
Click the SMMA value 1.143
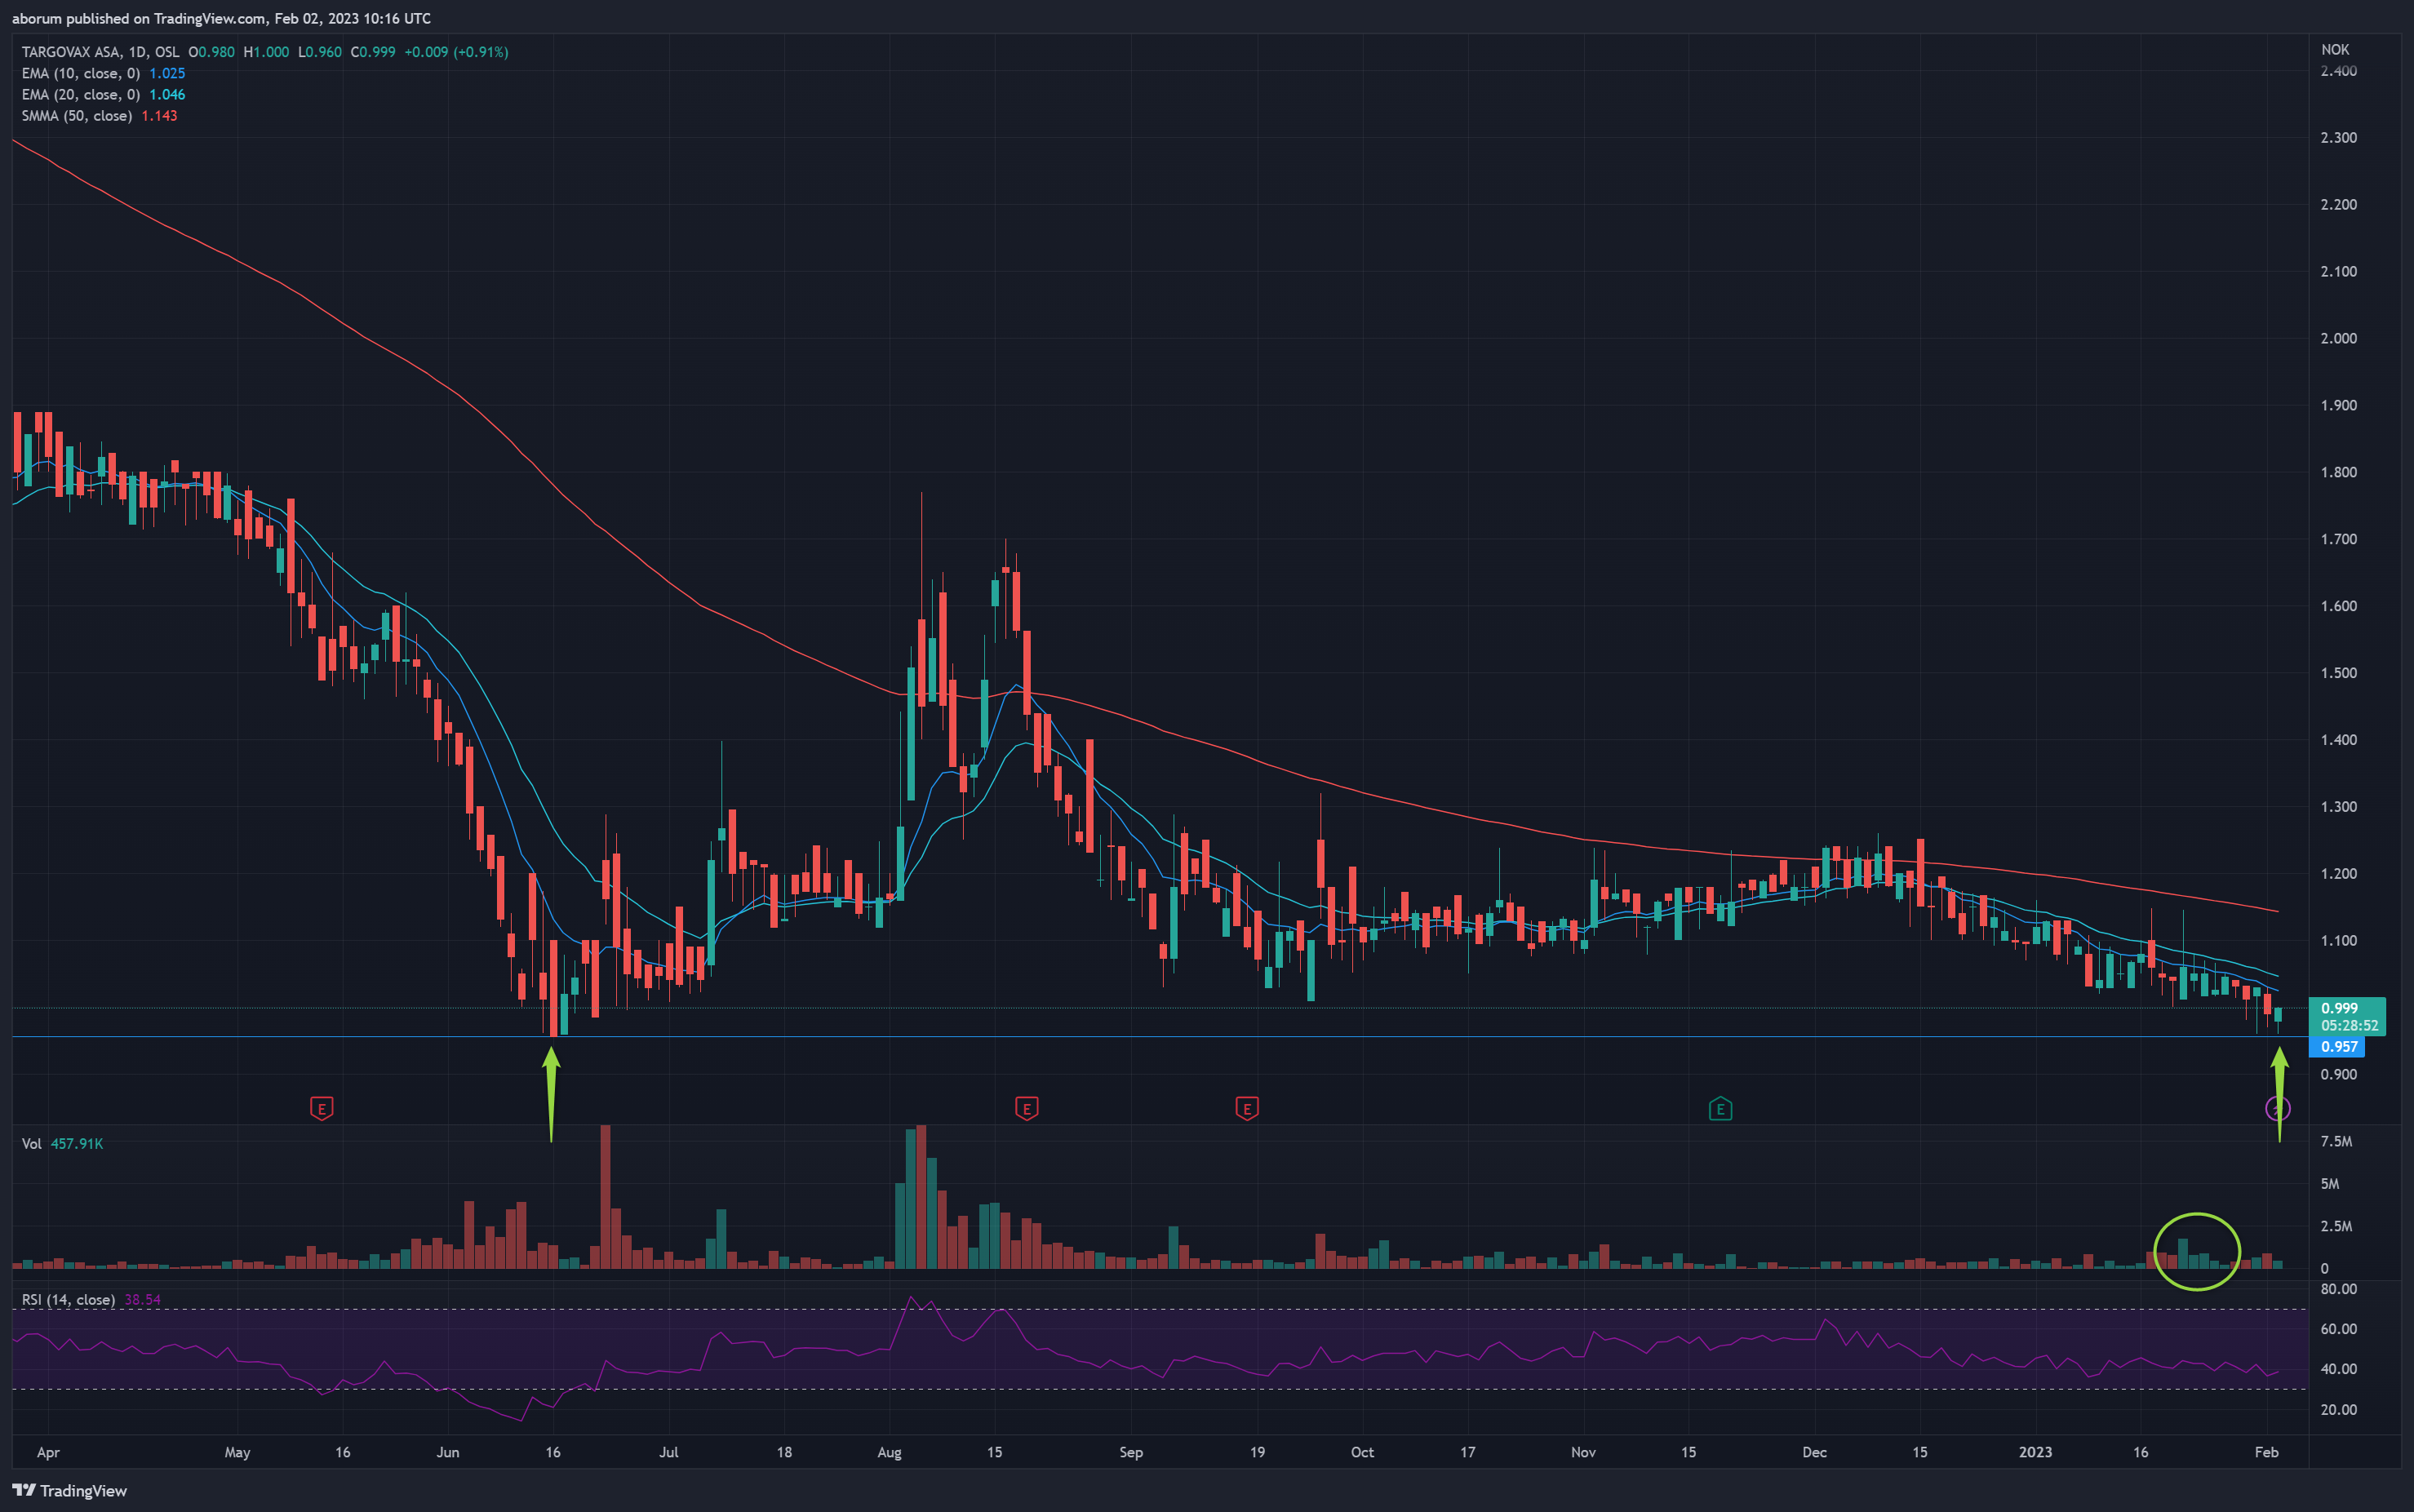tap(159, 116)
